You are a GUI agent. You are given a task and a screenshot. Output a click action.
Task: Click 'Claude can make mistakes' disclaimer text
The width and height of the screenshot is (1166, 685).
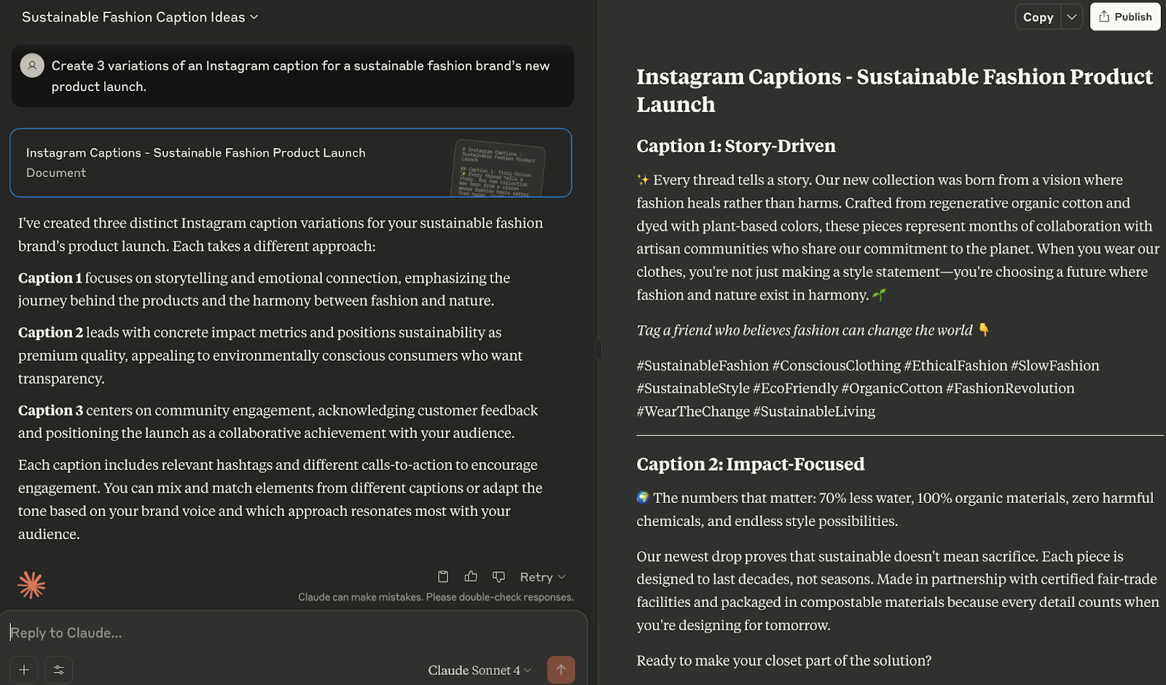436,597
